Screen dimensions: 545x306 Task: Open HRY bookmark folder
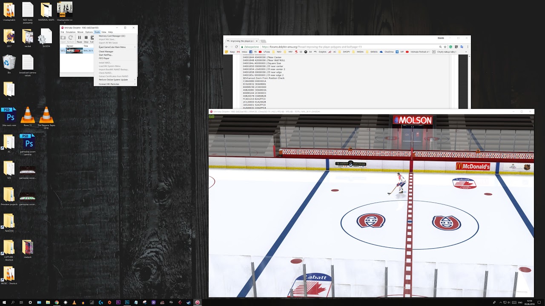(x=288, y=52)
